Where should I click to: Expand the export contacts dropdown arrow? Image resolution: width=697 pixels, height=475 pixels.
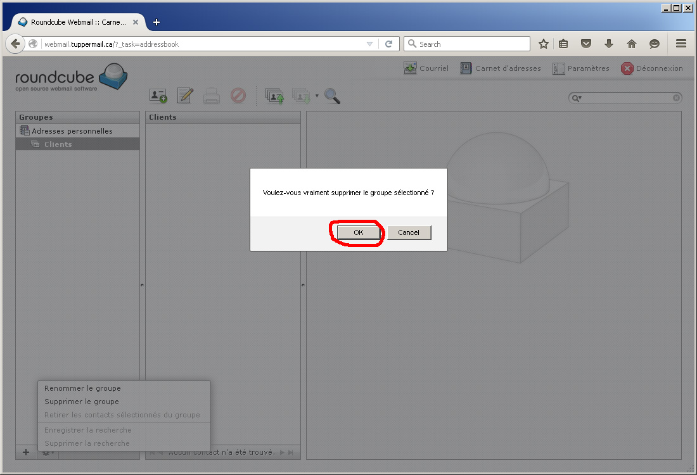(317, 96)
